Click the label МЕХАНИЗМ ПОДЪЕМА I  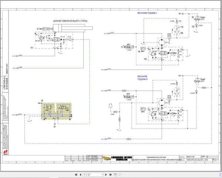[147, 13]
